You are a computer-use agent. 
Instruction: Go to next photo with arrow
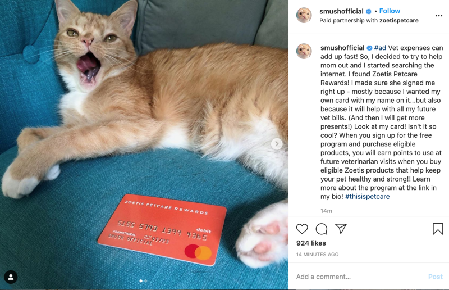tap(277, 144)
